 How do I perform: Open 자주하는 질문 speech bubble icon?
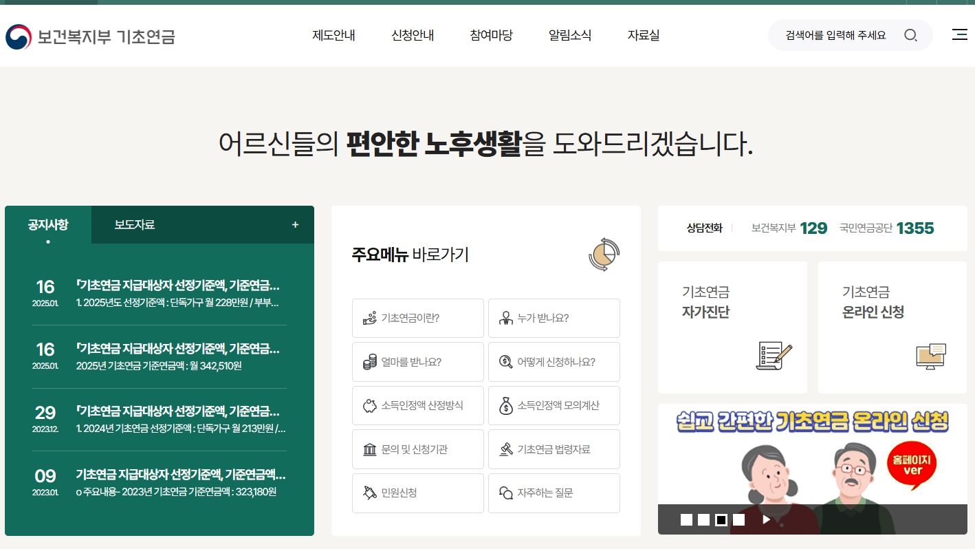click(x=506, y=493)
